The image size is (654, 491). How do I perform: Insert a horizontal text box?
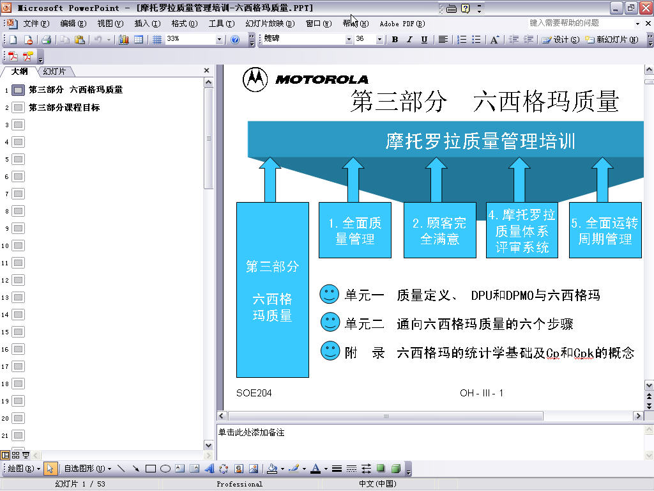(179, 469)
